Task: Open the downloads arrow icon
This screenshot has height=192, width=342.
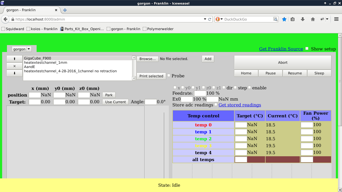Action: click(x=303, y=19)
